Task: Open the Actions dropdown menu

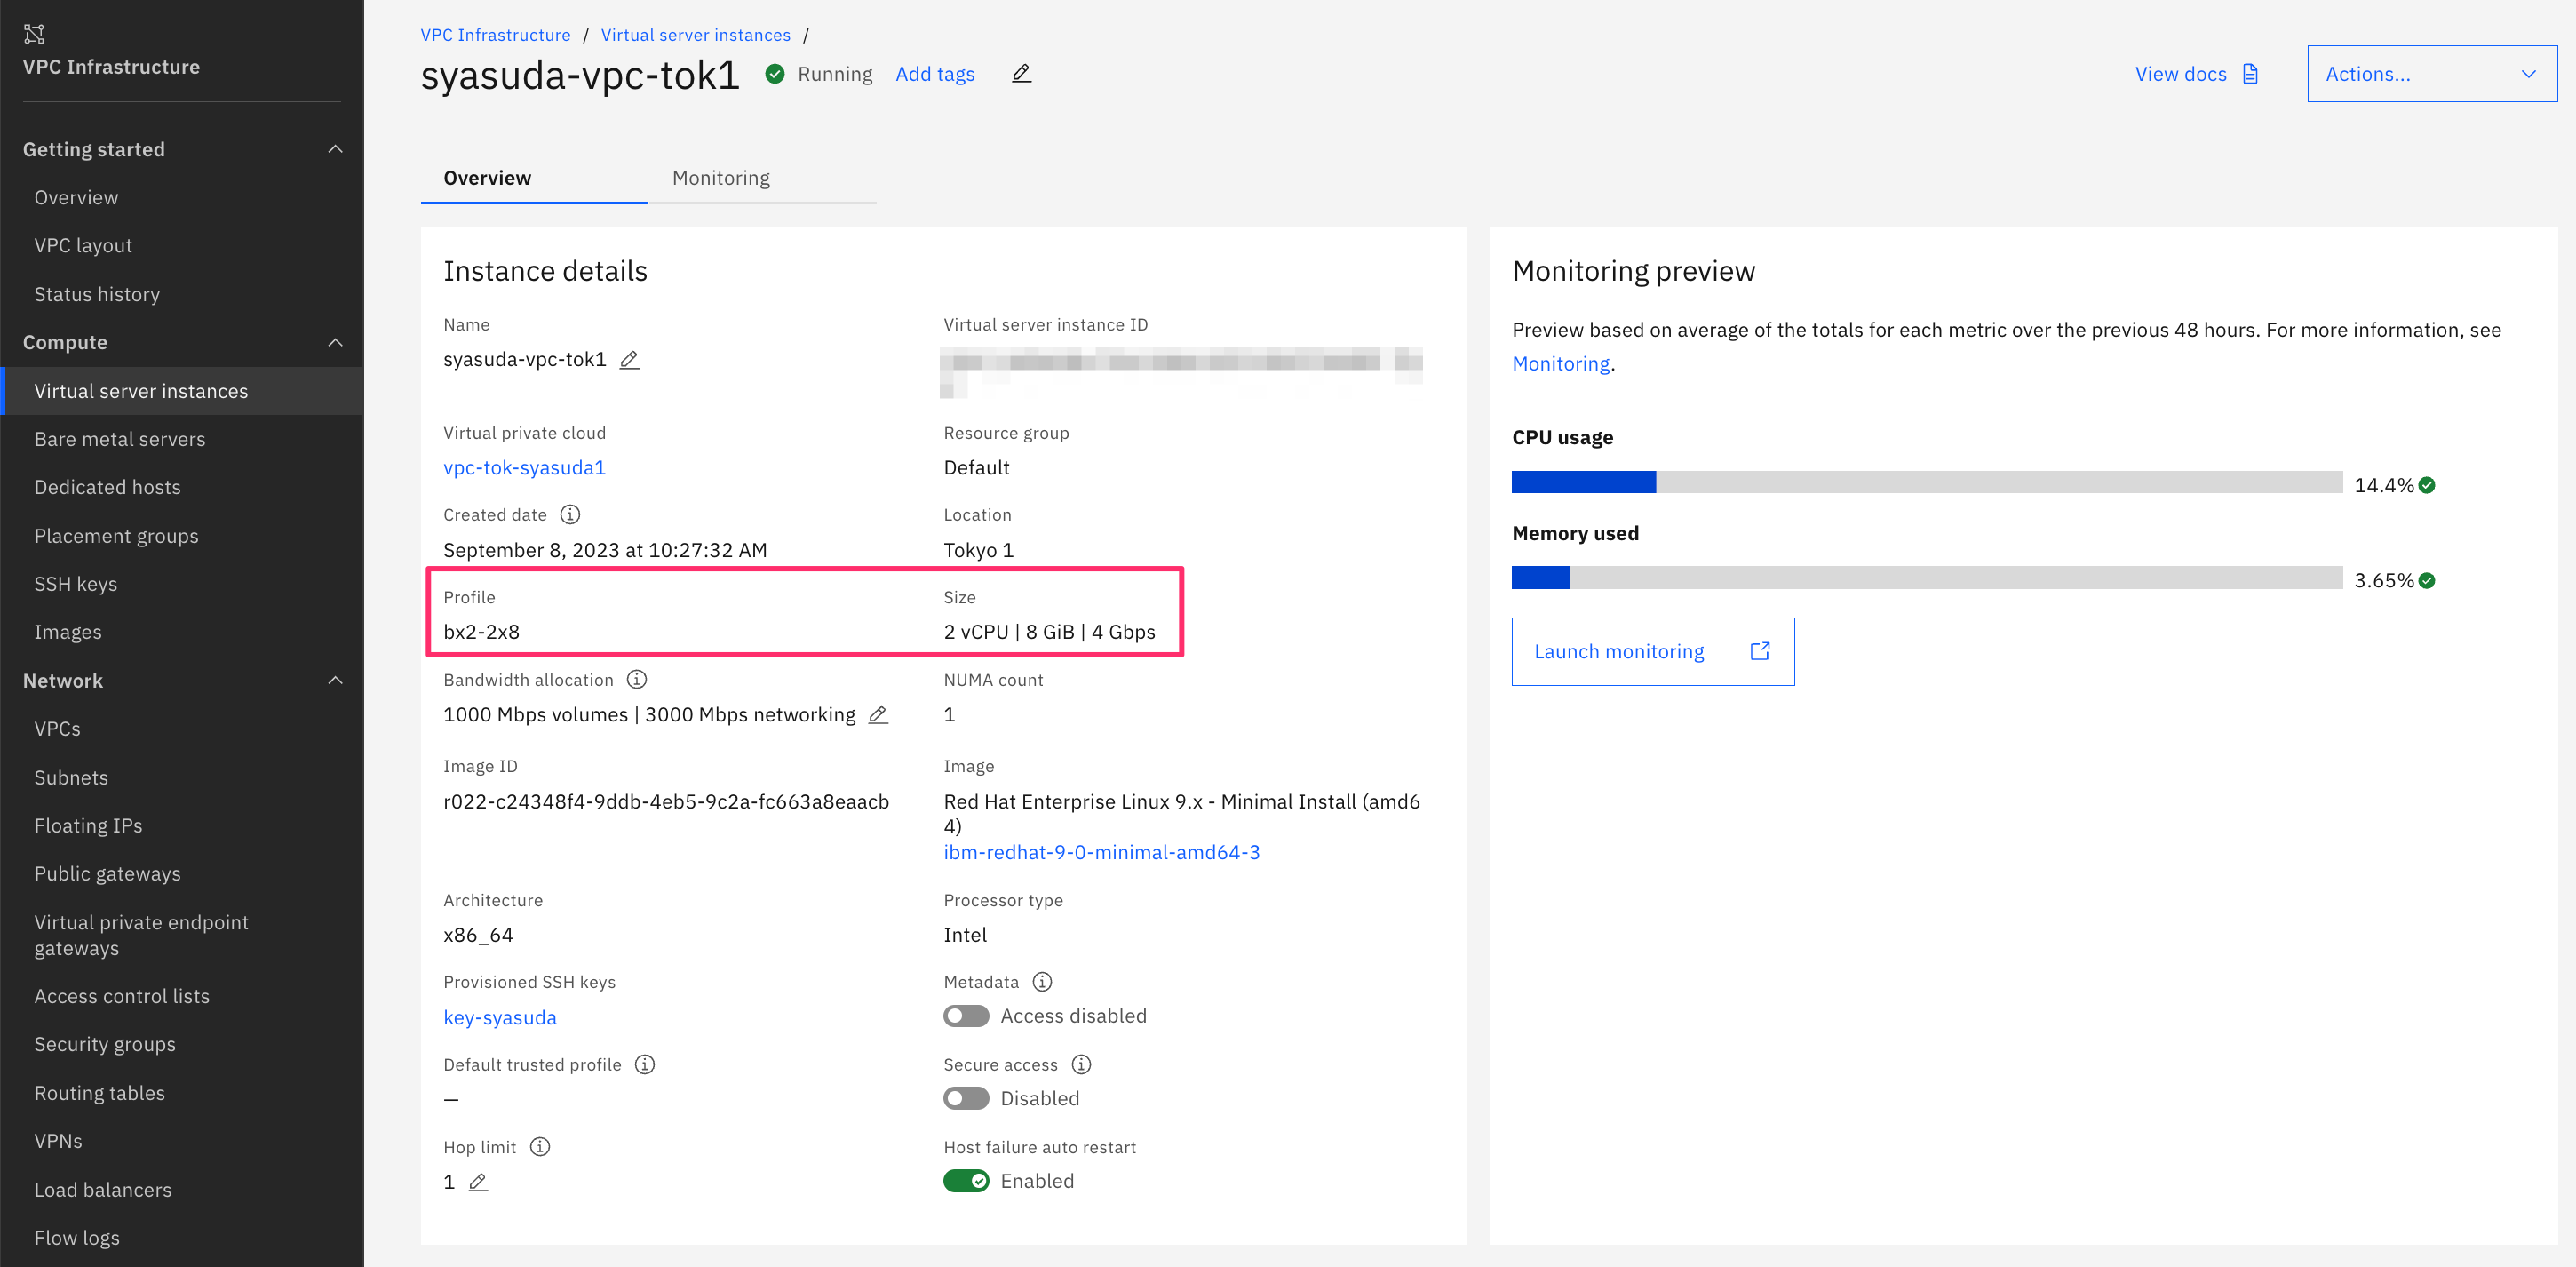Action: (2431, 74)
